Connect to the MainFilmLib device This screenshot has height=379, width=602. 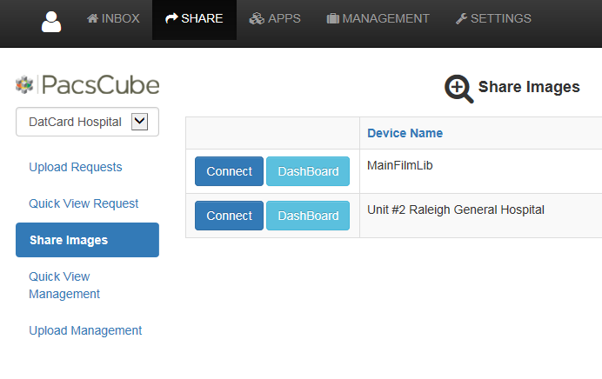pyautogui.click(x=229, y=171)
